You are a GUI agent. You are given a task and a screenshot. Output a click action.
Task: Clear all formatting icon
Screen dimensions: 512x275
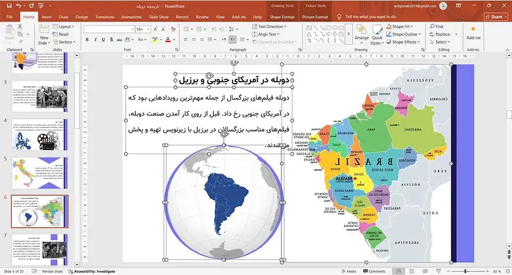pos(173,29)
